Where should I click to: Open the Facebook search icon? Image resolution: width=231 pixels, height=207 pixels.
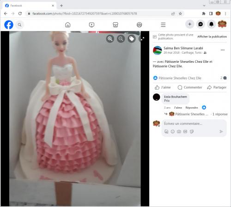tap(19, 24)
